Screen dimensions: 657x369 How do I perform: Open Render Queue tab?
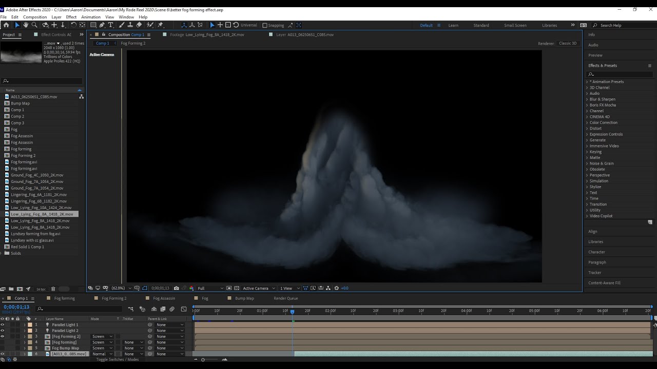coord(285,298)
